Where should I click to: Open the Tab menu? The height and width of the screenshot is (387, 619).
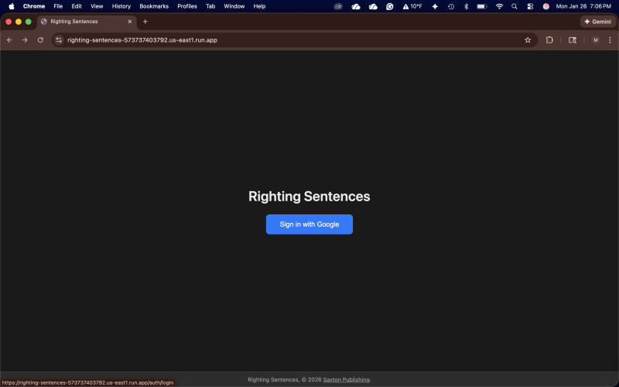click(210, 6)
